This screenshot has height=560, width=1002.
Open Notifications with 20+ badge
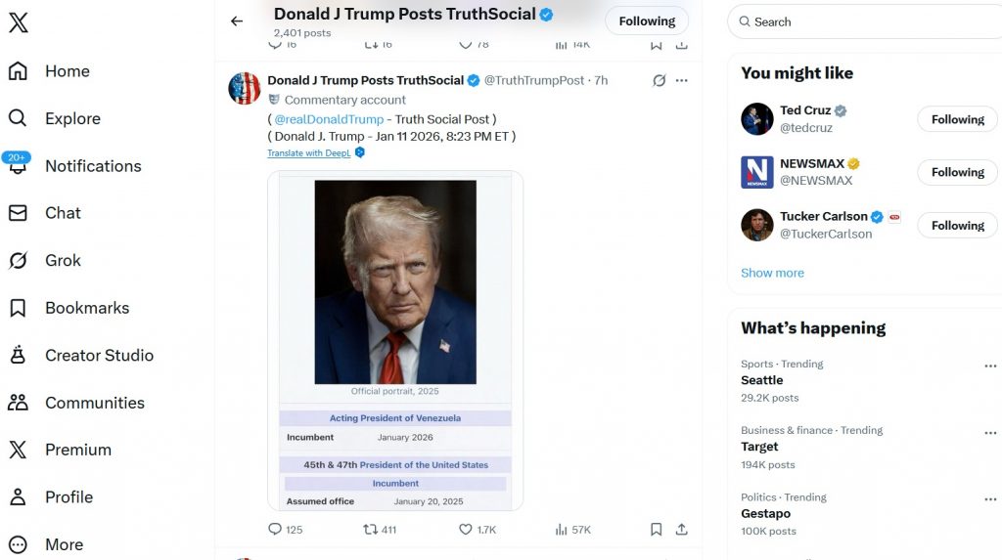(x=92, y=166)
